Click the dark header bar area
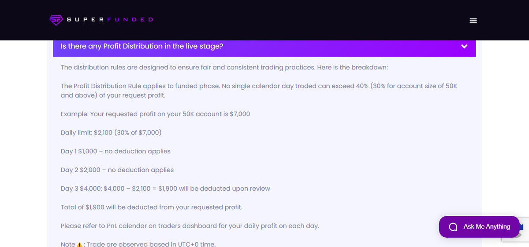This screenshot has height=247, width=529. 264,20
